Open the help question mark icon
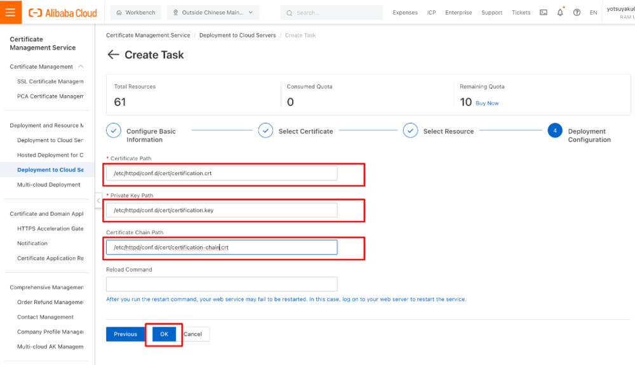Viewport: 635px width, 365px height. [x=577, y=13]
